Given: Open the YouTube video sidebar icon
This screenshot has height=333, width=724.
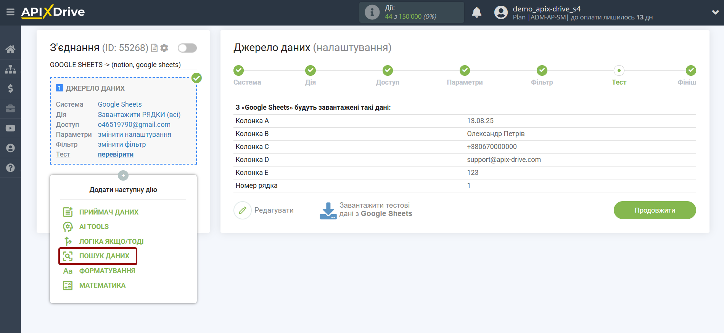Looking at the screenshot, I should 10,128.
